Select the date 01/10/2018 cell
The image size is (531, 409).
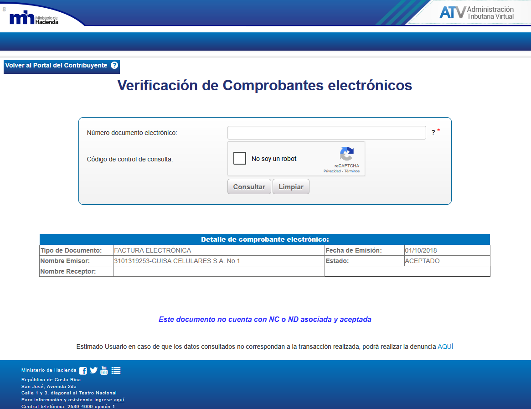click(x=447, y=250)
